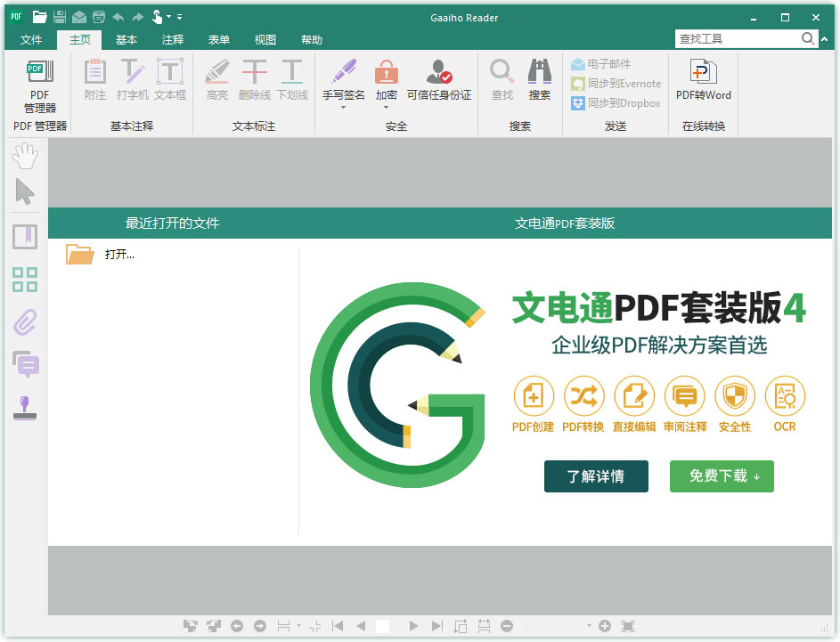Launch PDF转Word online conversion

point(703,80)
